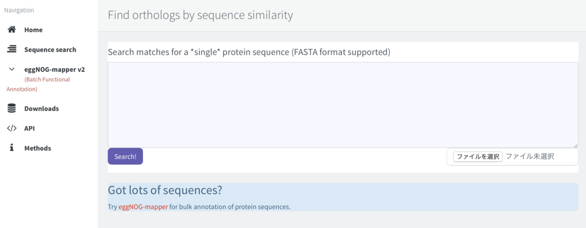Click the ファイルを選択 file chooser button
The image size is (586, 228).
click(x=478, y=157)
